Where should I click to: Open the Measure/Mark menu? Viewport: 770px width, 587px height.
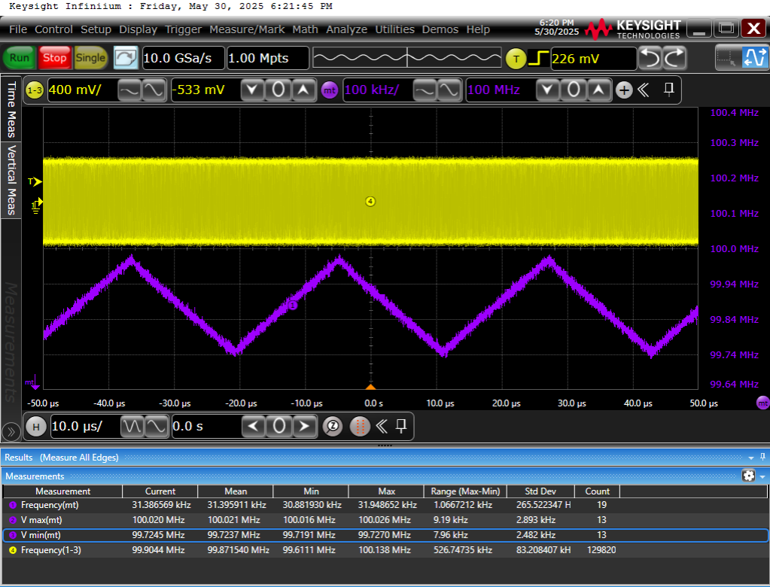point(247,29)
